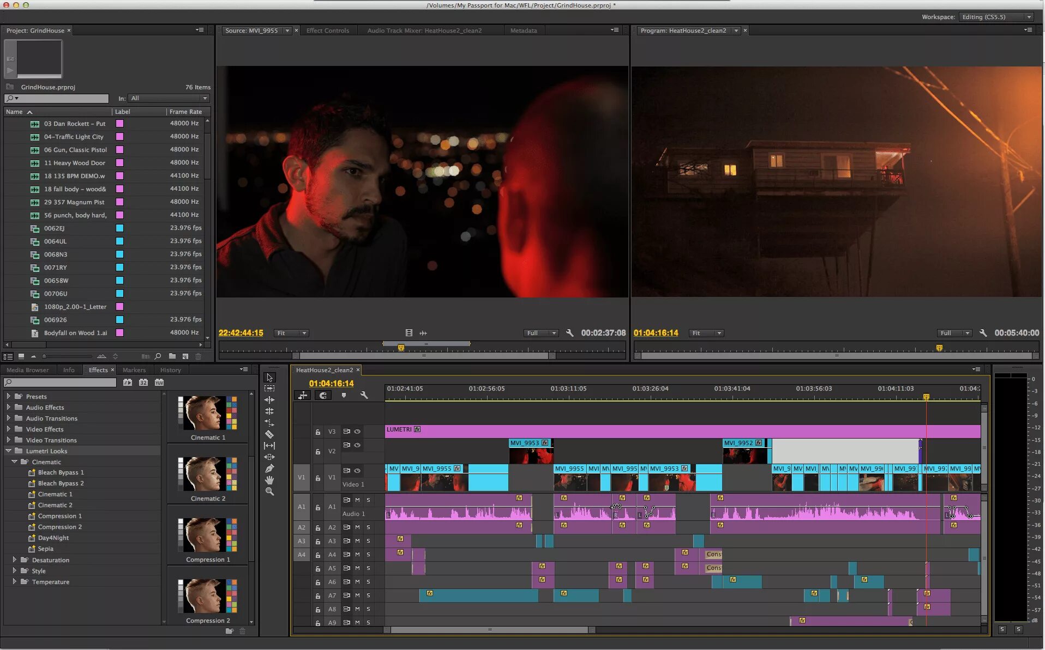Screen dimensions: 1045x650
Task: Switch to the Hand tool
Action: pyautogui.click(x=269, y=480)
